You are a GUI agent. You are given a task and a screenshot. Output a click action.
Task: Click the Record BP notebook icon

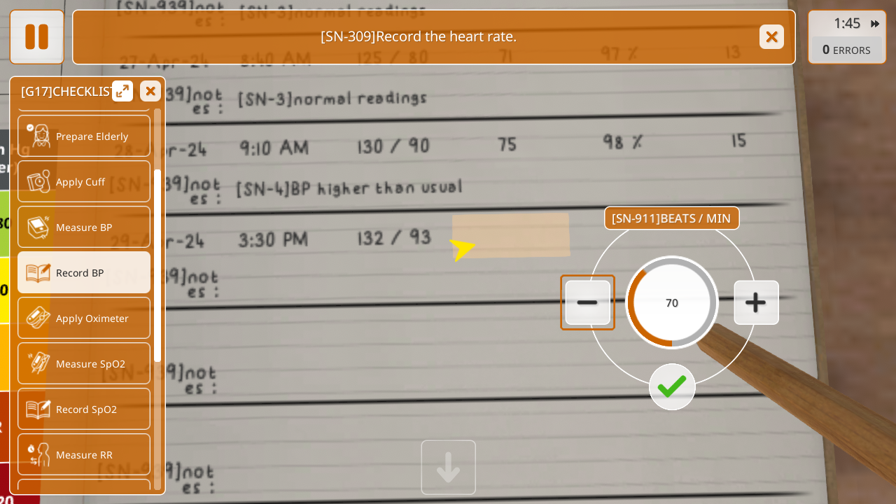point(38,272)
